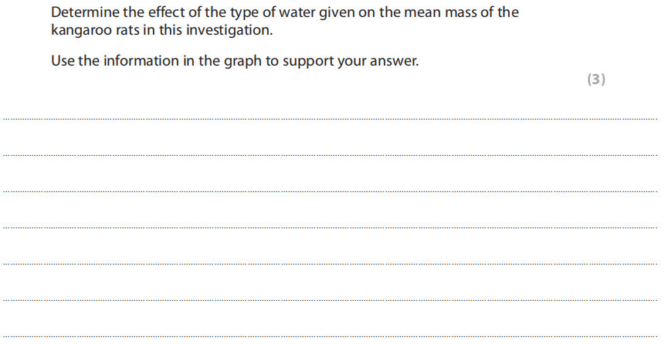The height and width of the screenshot is (344, 665).
Task: Click the fifth dotted answer line
Action: [x=332, y=265]
